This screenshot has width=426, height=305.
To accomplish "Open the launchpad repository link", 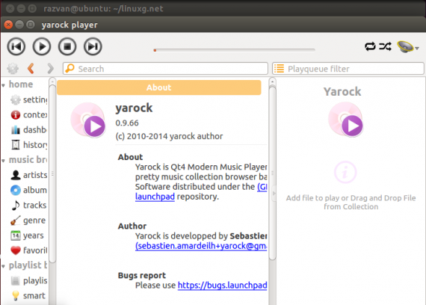I will point(155,197).
